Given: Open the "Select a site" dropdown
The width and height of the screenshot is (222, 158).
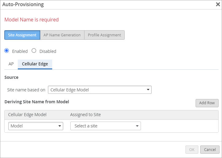Looking at the screenshot, I should 106,126.
